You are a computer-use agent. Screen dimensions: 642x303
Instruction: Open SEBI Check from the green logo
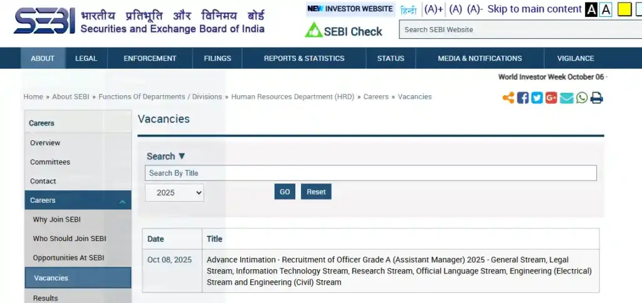(x=344, y=31)
